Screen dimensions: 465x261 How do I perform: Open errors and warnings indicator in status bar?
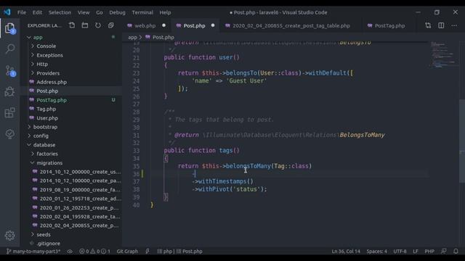click(94, 252)
